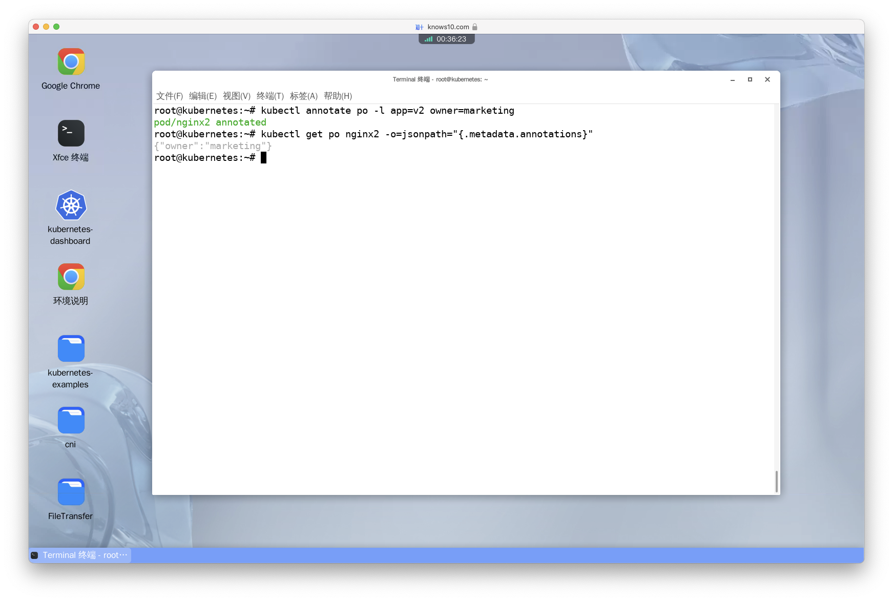Select the Terminal 终端 taskbar entry
Screen dimensions: 893x601
pos(80,555)
